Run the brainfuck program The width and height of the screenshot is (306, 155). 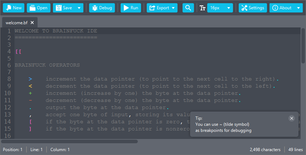131,8
